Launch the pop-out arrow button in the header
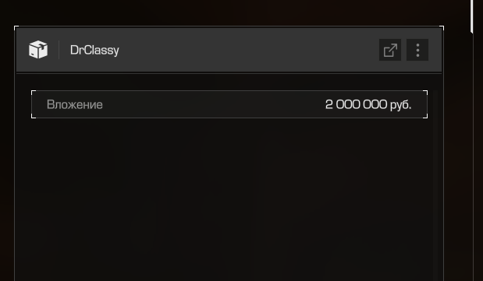The width and height of the screenshot is (483, 281). (x=390, y=50)
